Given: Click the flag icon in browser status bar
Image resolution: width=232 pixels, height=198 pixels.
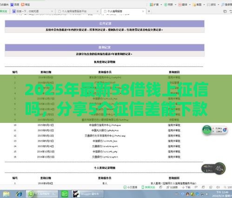Looking at the screenshot, I should point(196,187).
